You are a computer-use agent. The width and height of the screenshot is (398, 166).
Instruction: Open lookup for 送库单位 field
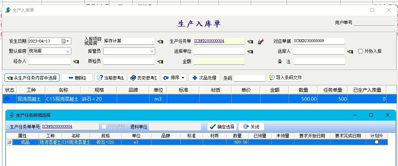pos(250,52)
